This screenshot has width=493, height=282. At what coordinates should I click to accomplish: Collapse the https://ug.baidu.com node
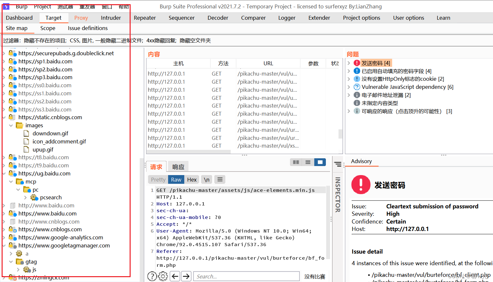[4, 173]
